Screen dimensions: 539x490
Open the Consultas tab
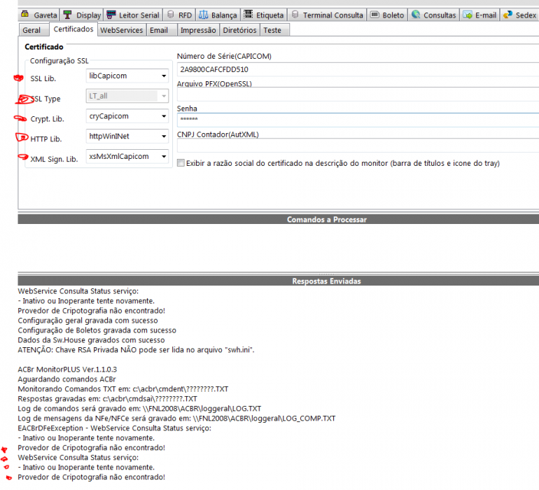[434, 15]
